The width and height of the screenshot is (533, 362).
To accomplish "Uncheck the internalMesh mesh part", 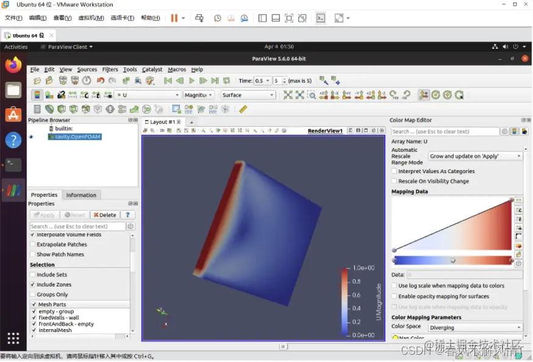I will pyautogui.click(x=34, y=330).
